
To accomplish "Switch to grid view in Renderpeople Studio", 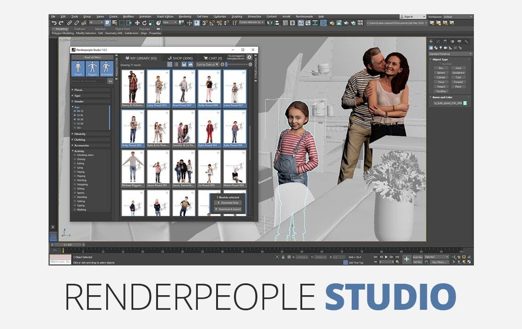I will tap(170, 65).
